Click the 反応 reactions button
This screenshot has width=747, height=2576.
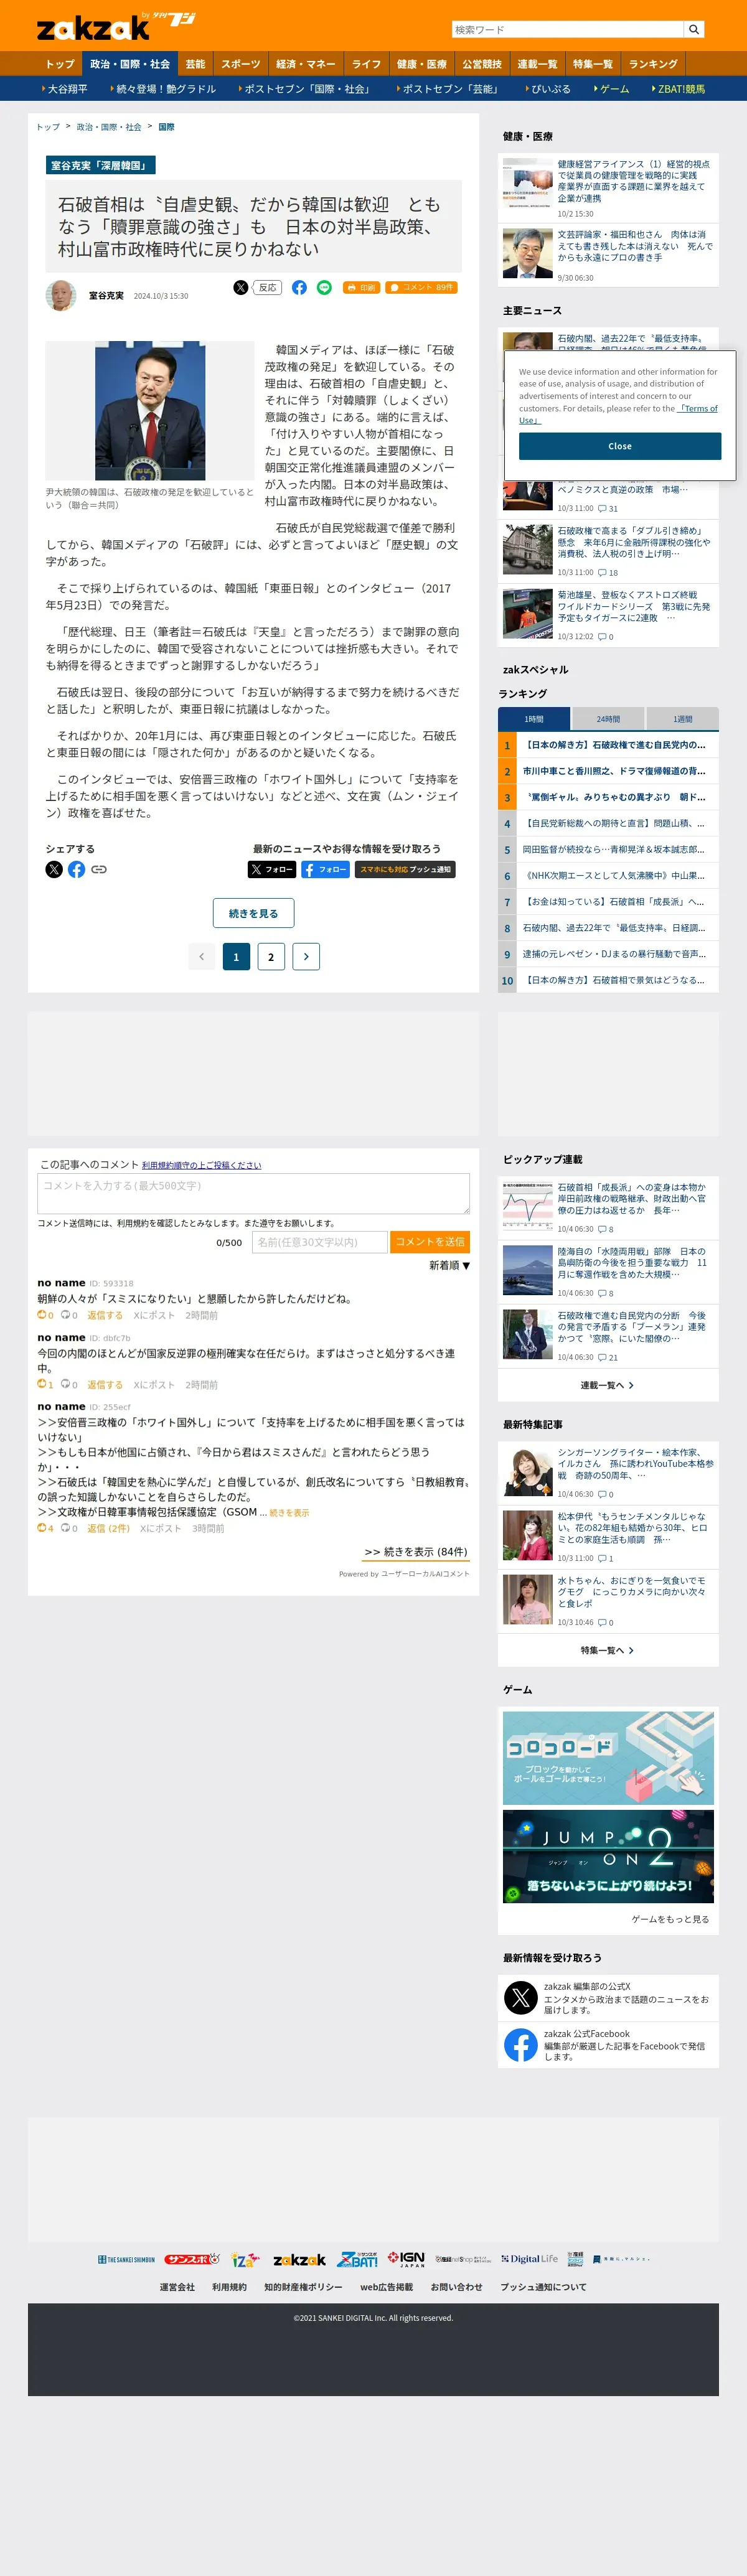tap(267, 287)
